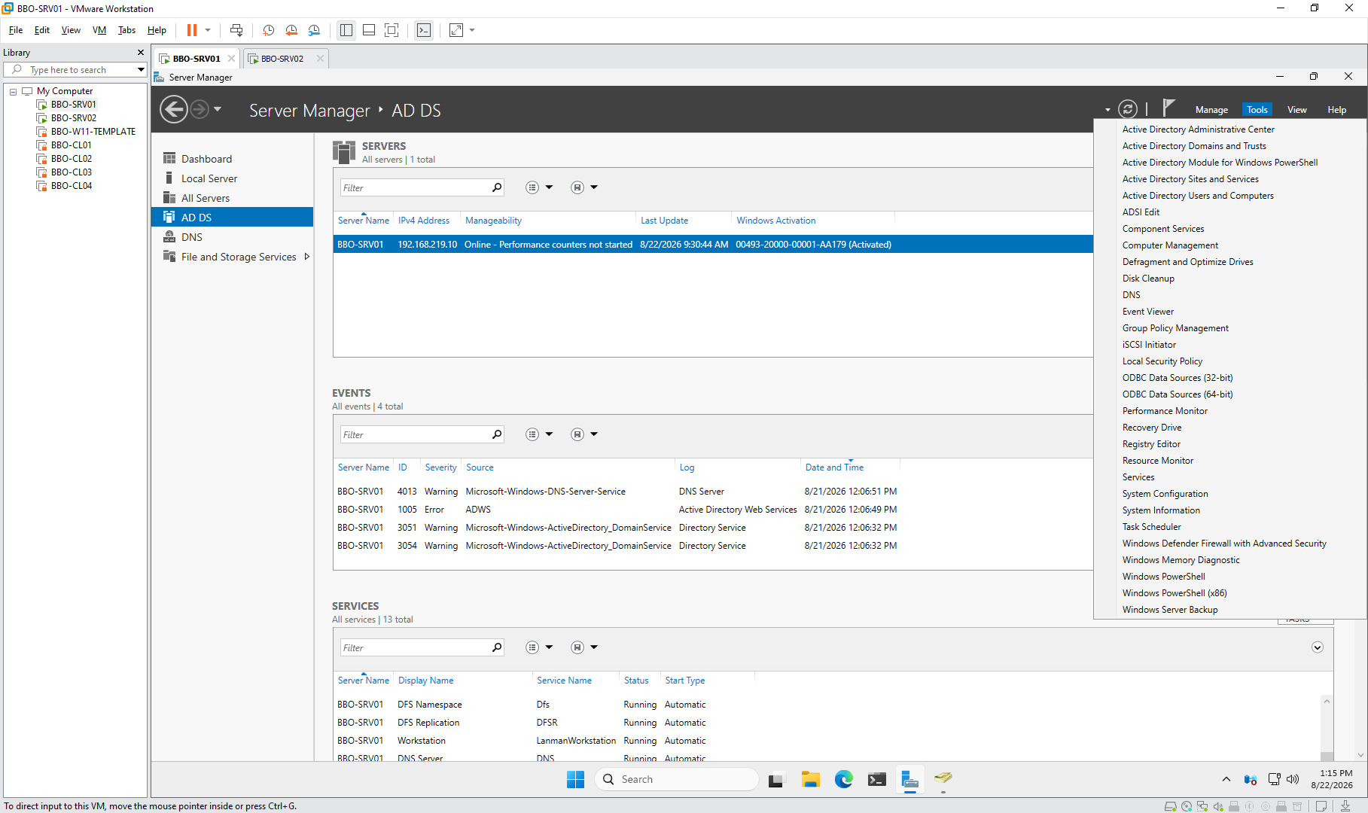Show hidden system tray icons chevron
This screenshot has height=813, width=1368.
click(1226, 779)
